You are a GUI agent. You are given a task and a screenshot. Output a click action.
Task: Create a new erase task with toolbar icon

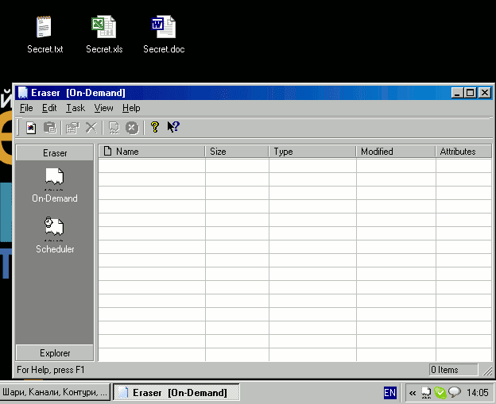coord(31,128)
